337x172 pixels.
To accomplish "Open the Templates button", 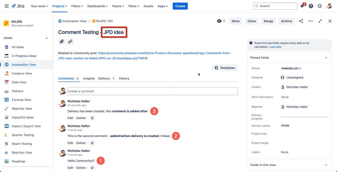I will pyautogui.click(x=225, y=68).
